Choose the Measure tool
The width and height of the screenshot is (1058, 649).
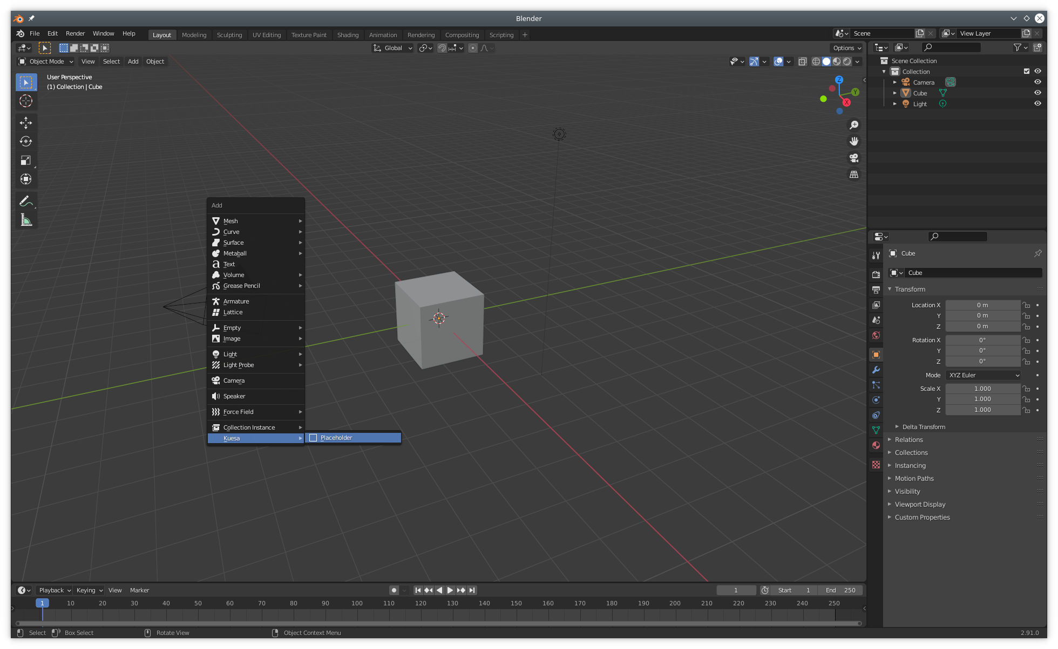click(26, 220)
